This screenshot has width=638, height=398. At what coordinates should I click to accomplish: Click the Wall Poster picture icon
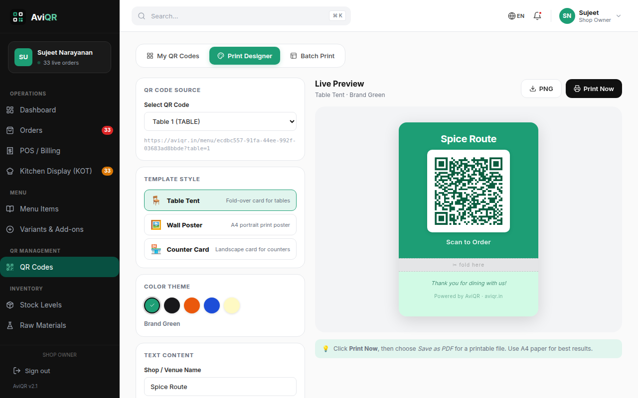point(156,225)
